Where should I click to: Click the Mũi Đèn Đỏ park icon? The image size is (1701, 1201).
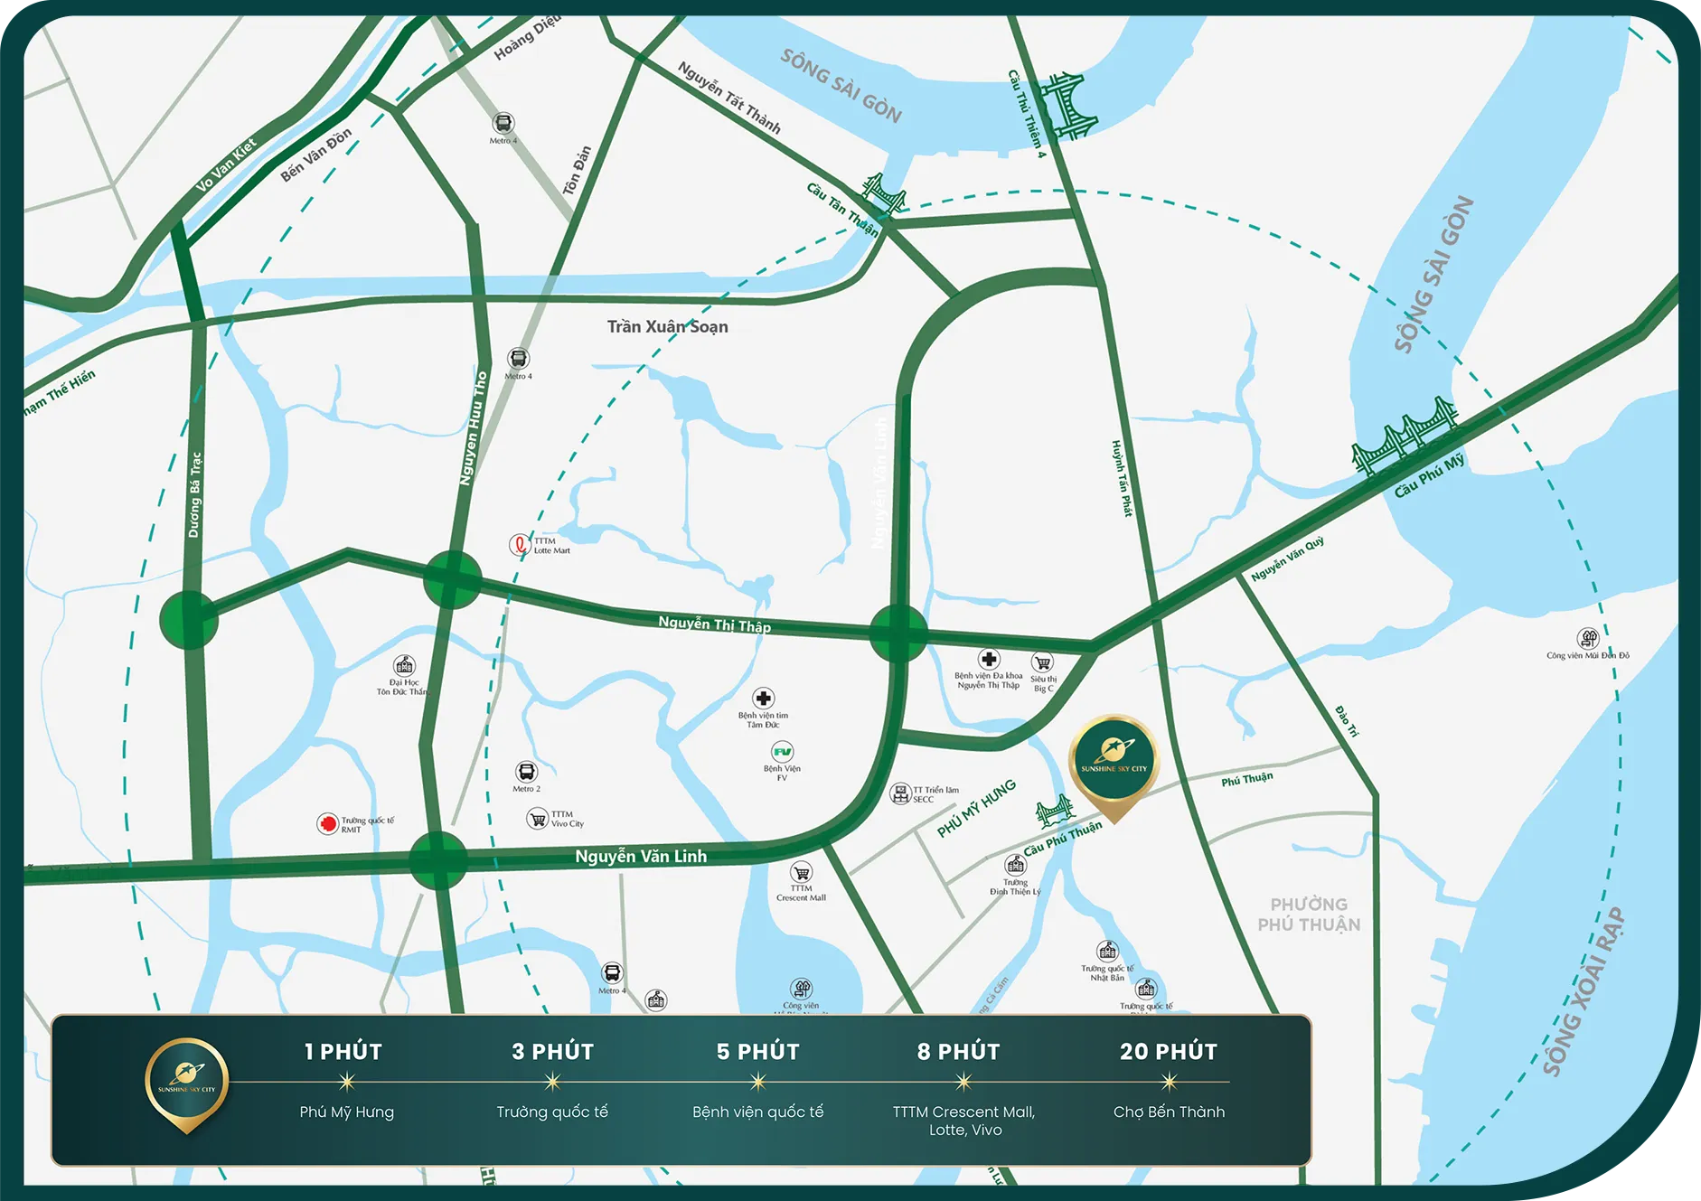click(1588, 638)
